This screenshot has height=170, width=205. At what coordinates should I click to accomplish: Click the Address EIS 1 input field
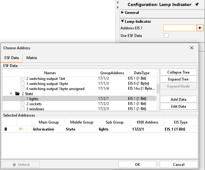(x=180, y=28)
